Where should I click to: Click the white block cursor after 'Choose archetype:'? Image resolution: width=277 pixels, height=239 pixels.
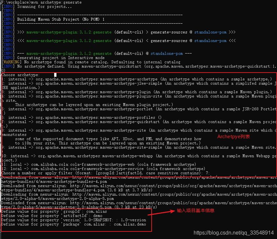pos(55,75)
